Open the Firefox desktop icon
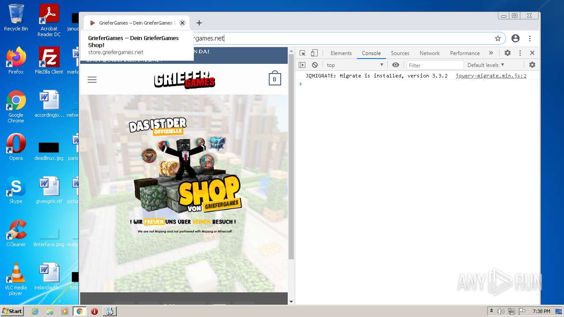The image size is (564, 317). pyautogui.click(x=16, y=61)
